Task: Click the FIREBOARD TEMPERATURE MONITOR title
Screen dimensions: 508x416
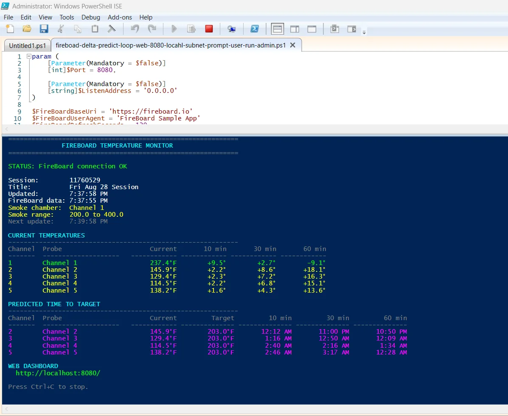Action: pos(117,145)
